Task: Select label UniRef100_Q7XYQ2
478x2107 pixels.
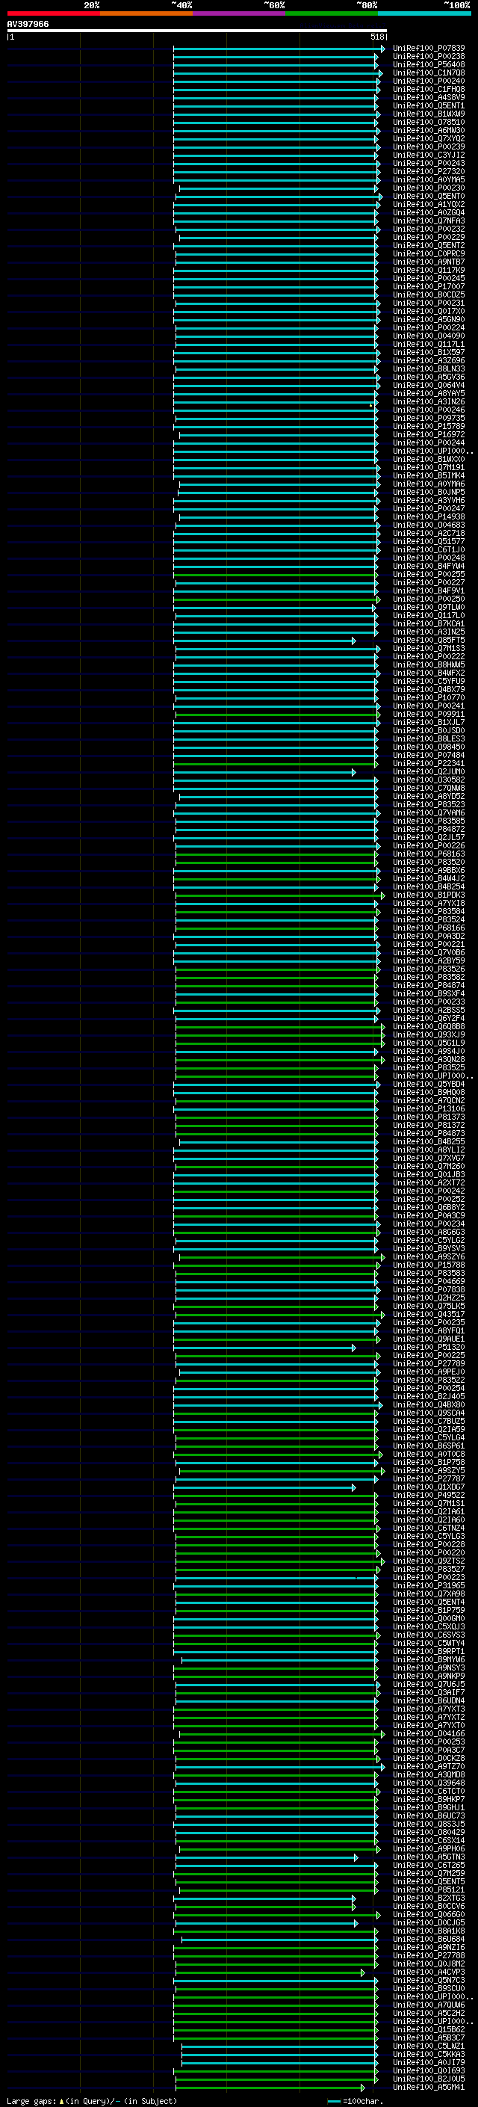Action: click(428, 138)
